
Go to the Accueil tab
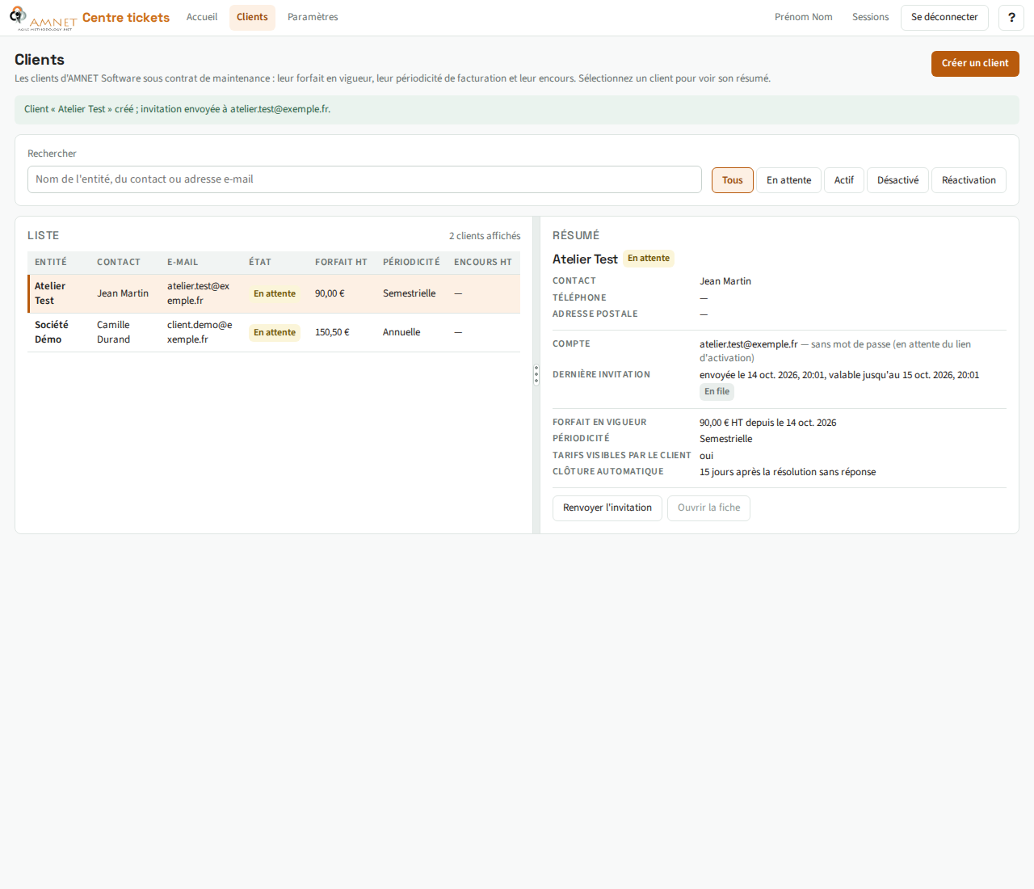[202, 17]
